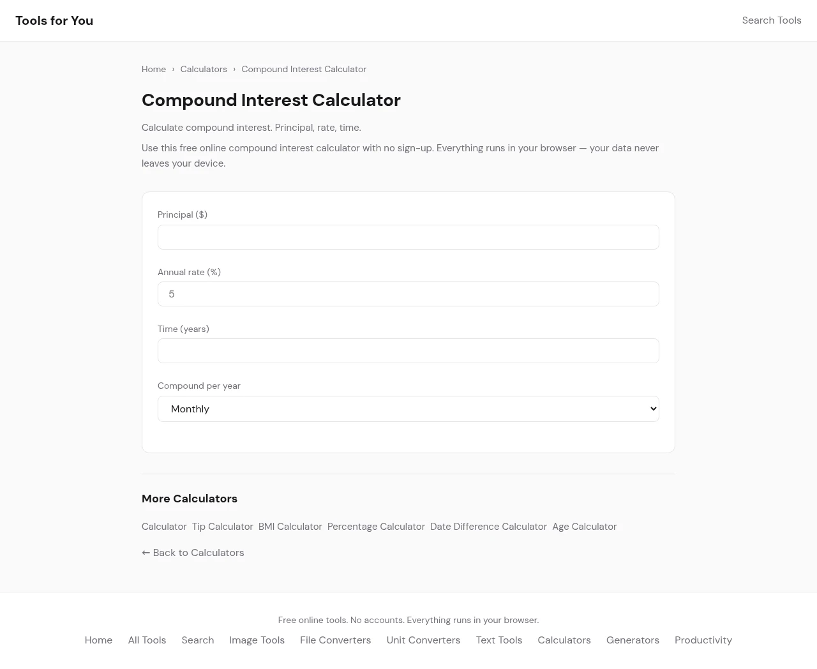Open the Tip Calculator link
The width and height of the screenshot is (817, 669).
tap(222, 527)
